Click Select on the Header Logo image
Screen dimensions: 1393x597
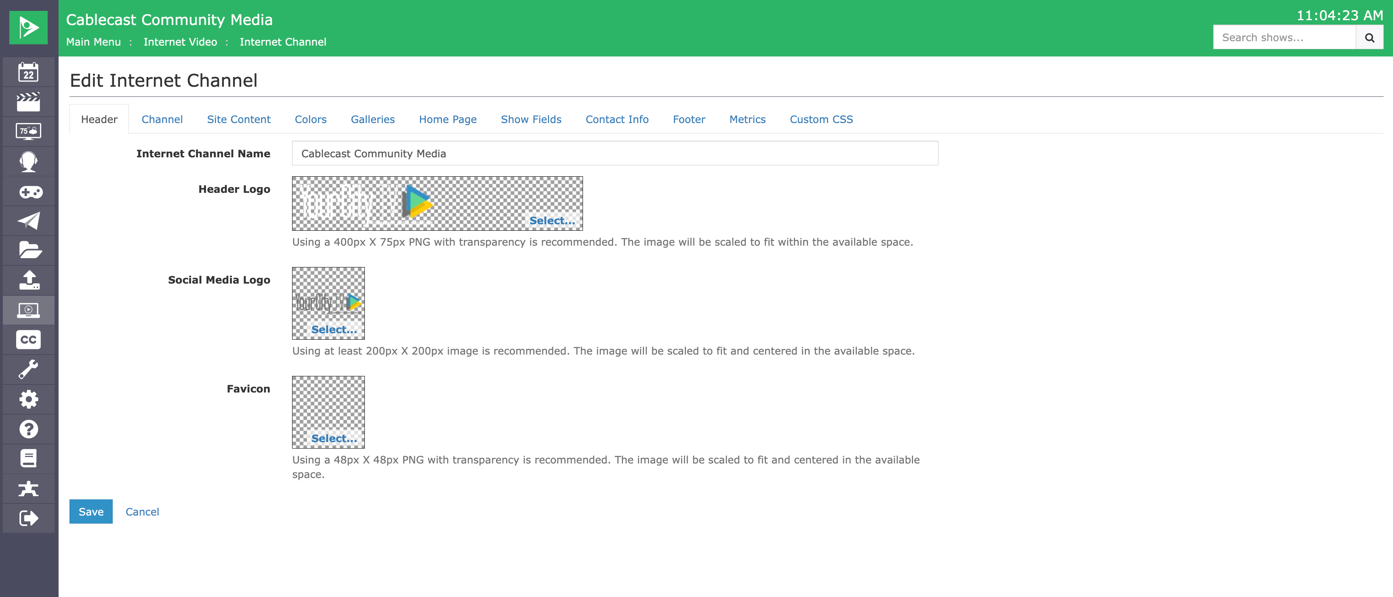click(551, 220)
